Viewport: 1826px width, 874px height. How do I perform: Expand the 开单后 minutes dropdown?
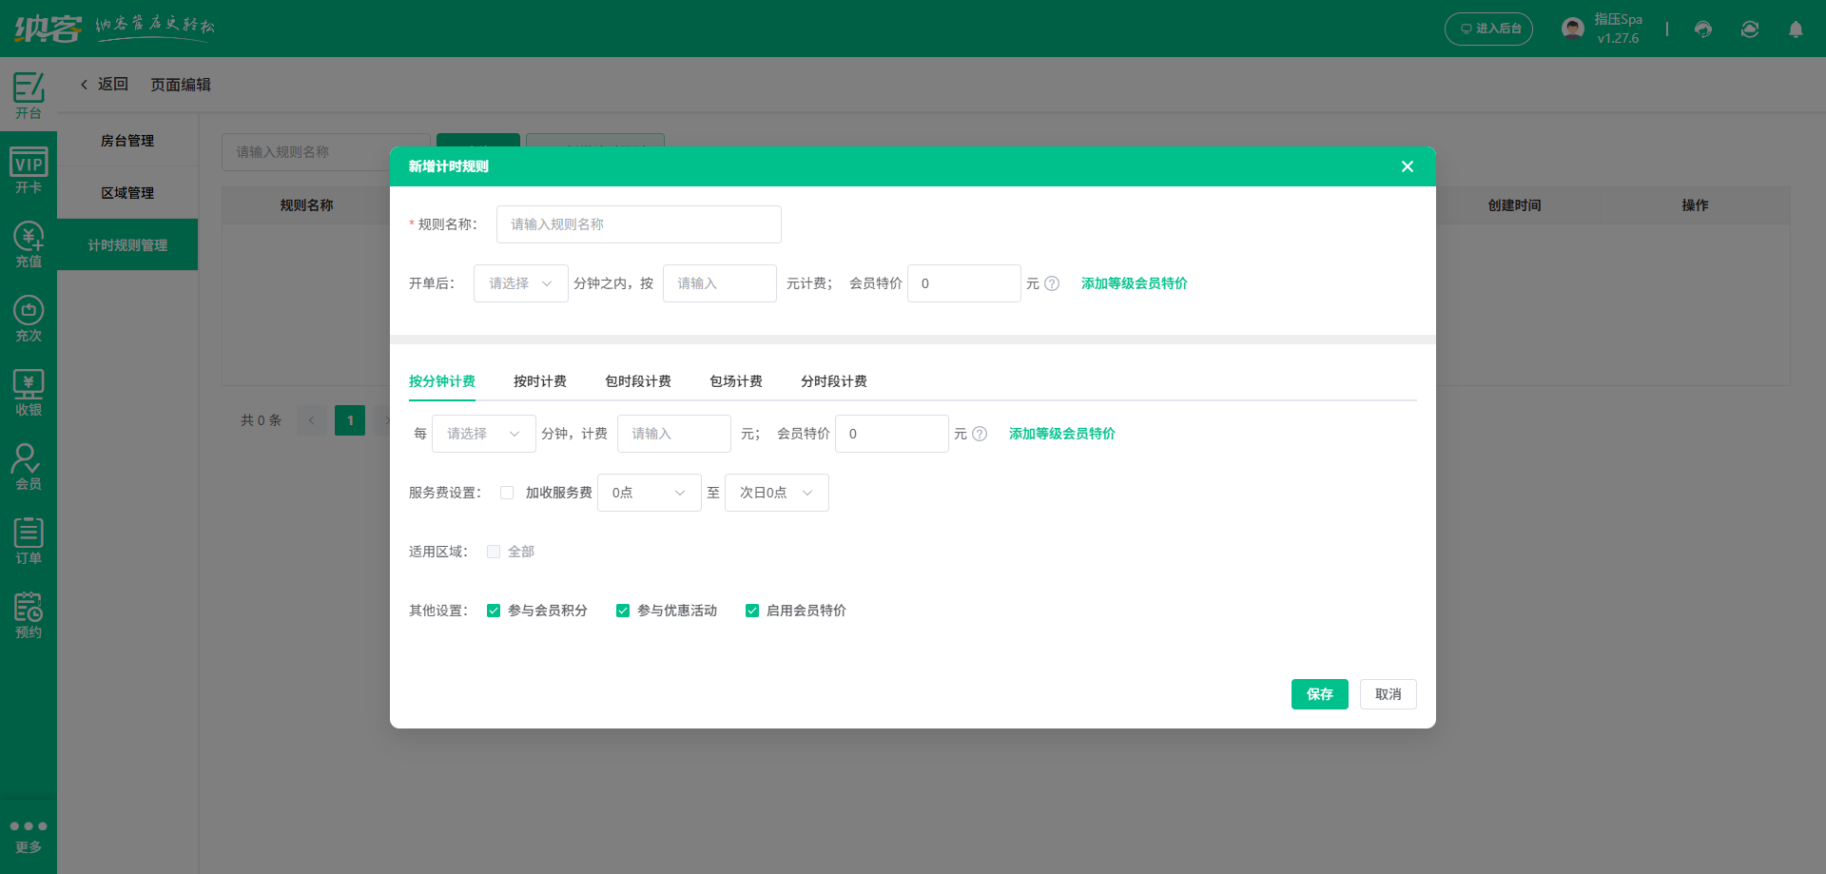[520, 283]
